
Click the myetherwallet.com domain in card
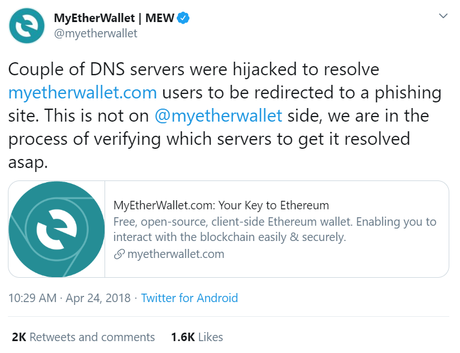175,254
